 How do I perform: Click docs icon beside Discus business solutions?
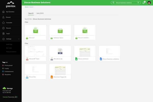(x=101, y=59)
